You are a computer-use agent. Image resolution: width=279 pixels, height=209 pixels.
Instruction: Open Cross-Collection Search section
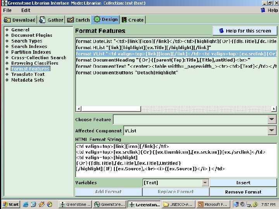tap(39, 58)
